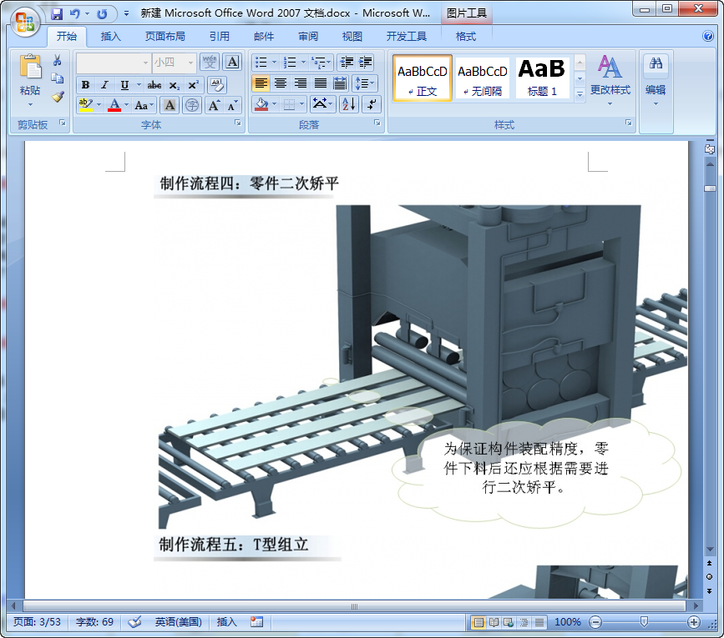The height and width of the screenshot is (638, 724).
Task: Open the font color dropdown arrow
Action: (x=127, y=105)
